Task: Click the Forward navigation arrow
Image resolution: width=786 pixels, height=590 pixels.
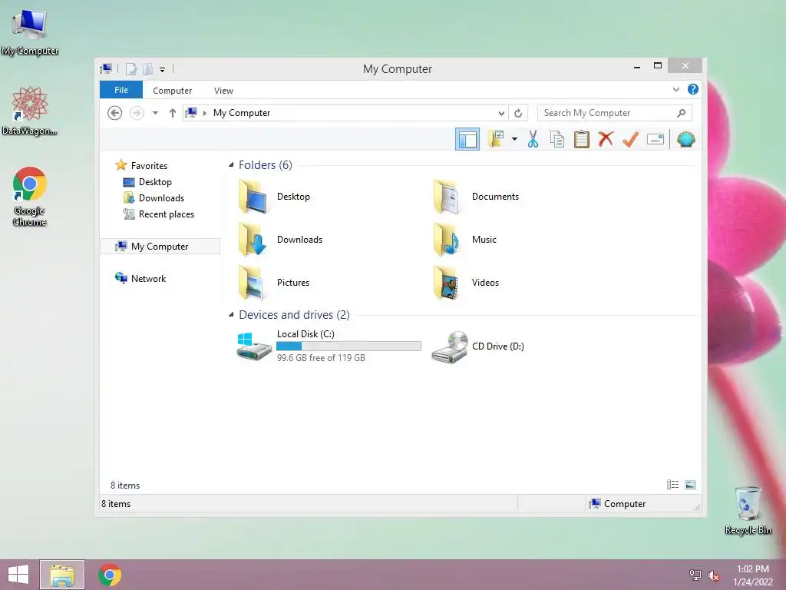Action: point(137,113)
